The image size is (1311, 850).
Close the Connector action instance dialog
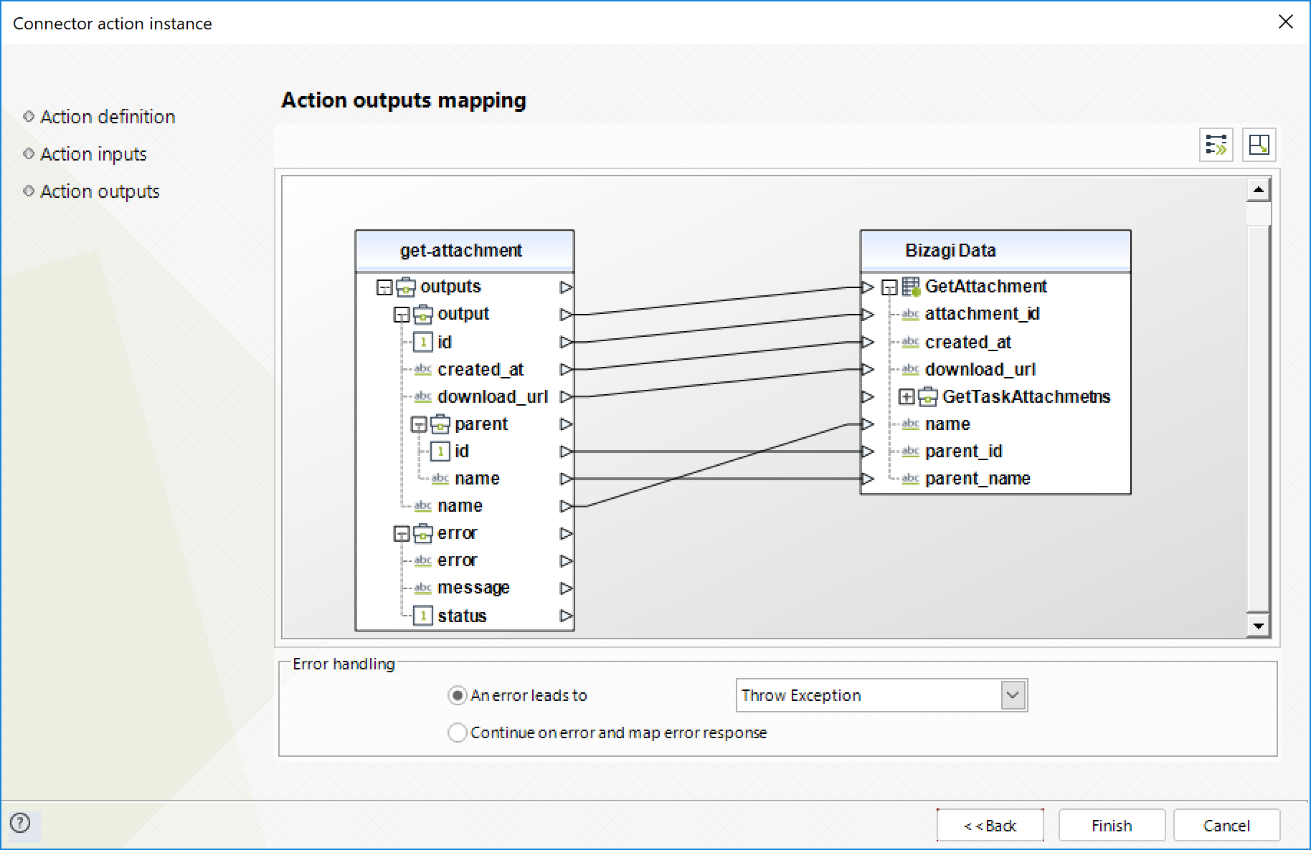(x=1286, y=22)
